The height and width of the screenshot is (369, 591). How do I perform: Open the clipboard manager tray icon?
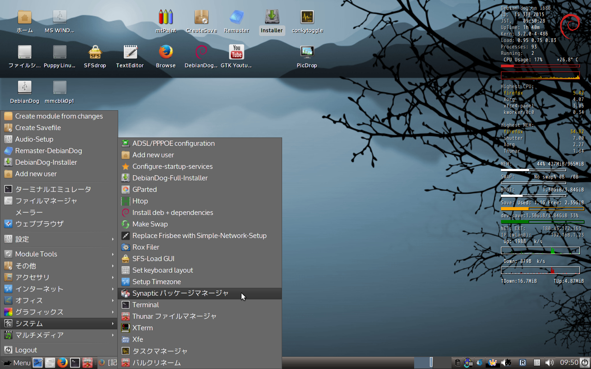point(458,363)
